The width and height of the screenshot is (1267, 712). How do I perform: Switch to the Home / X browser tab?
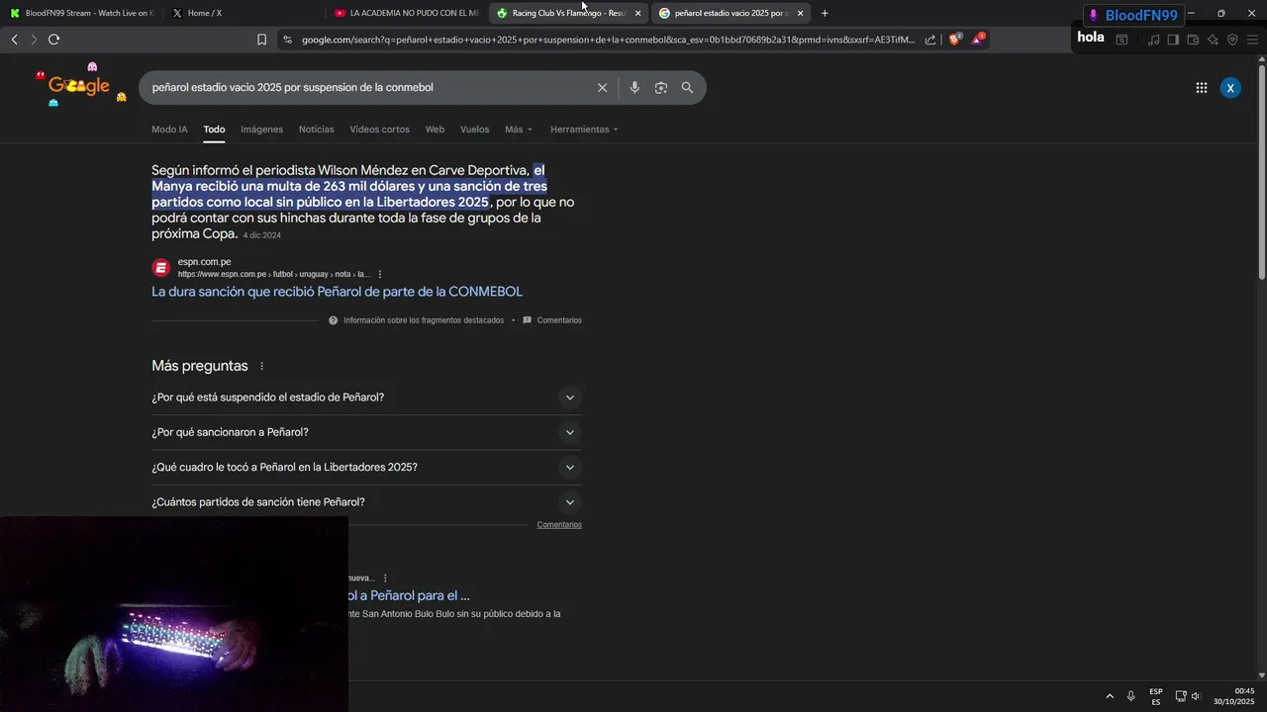click(x=243, y=13)
